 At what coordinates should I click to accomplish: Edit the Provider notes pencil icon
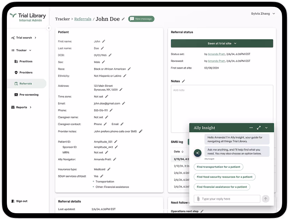(x=141, y=131)
